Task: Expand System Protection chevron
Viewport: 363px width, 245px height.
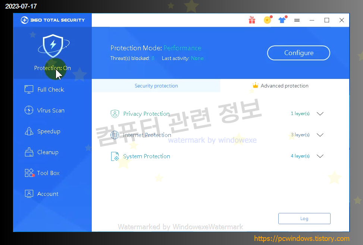Action: pos(320,156)
